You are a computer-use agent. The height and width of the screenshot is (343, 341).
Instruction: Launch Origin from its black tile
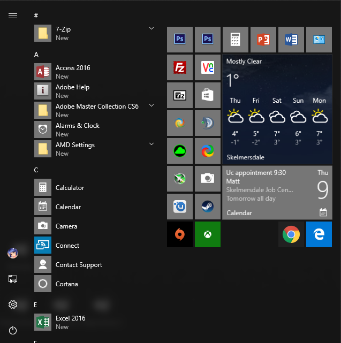180,234
